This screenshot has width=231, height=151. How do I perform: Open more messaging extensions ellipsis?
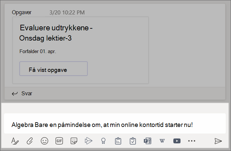192,141
